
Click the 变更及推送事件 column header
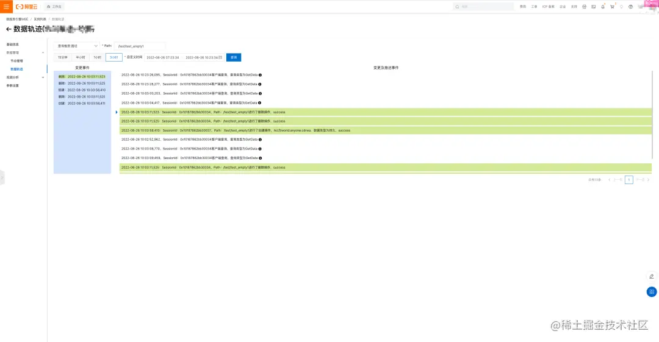[386, 68]
